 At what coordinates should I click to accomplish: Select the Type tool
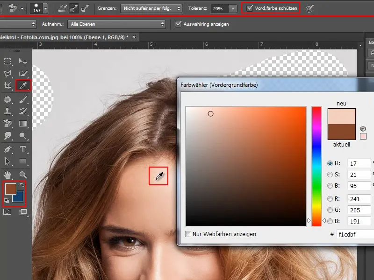[x=23, y=149]
